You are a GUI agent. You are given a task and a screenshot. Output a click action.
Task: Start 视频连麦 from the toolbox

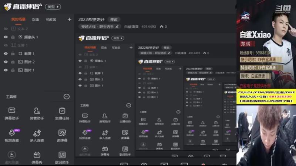[12, 135]
